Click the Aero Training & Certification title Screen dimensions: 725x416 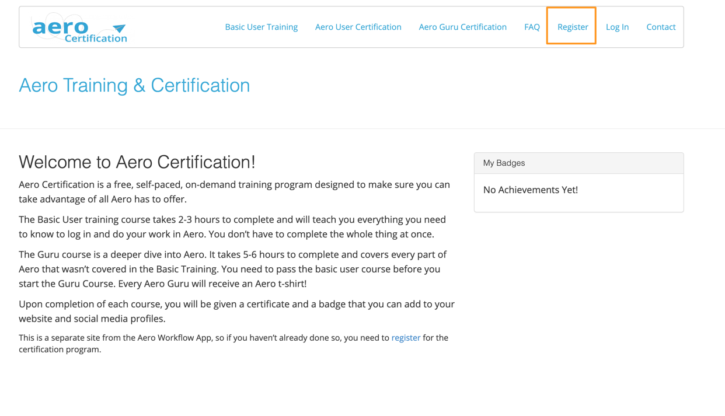click(134, 85)
